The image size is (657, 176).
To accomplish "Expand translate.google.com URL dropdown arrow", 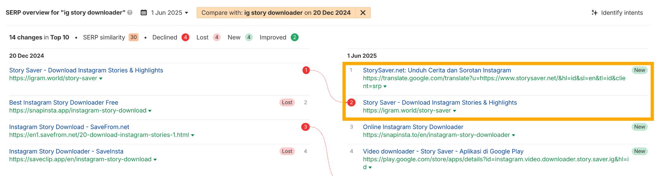I will 385,87.
